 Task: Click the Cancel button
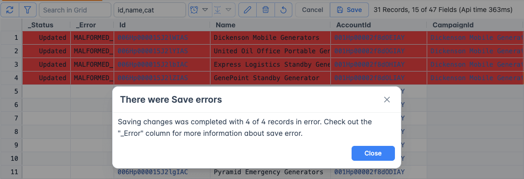pos(313,10)
